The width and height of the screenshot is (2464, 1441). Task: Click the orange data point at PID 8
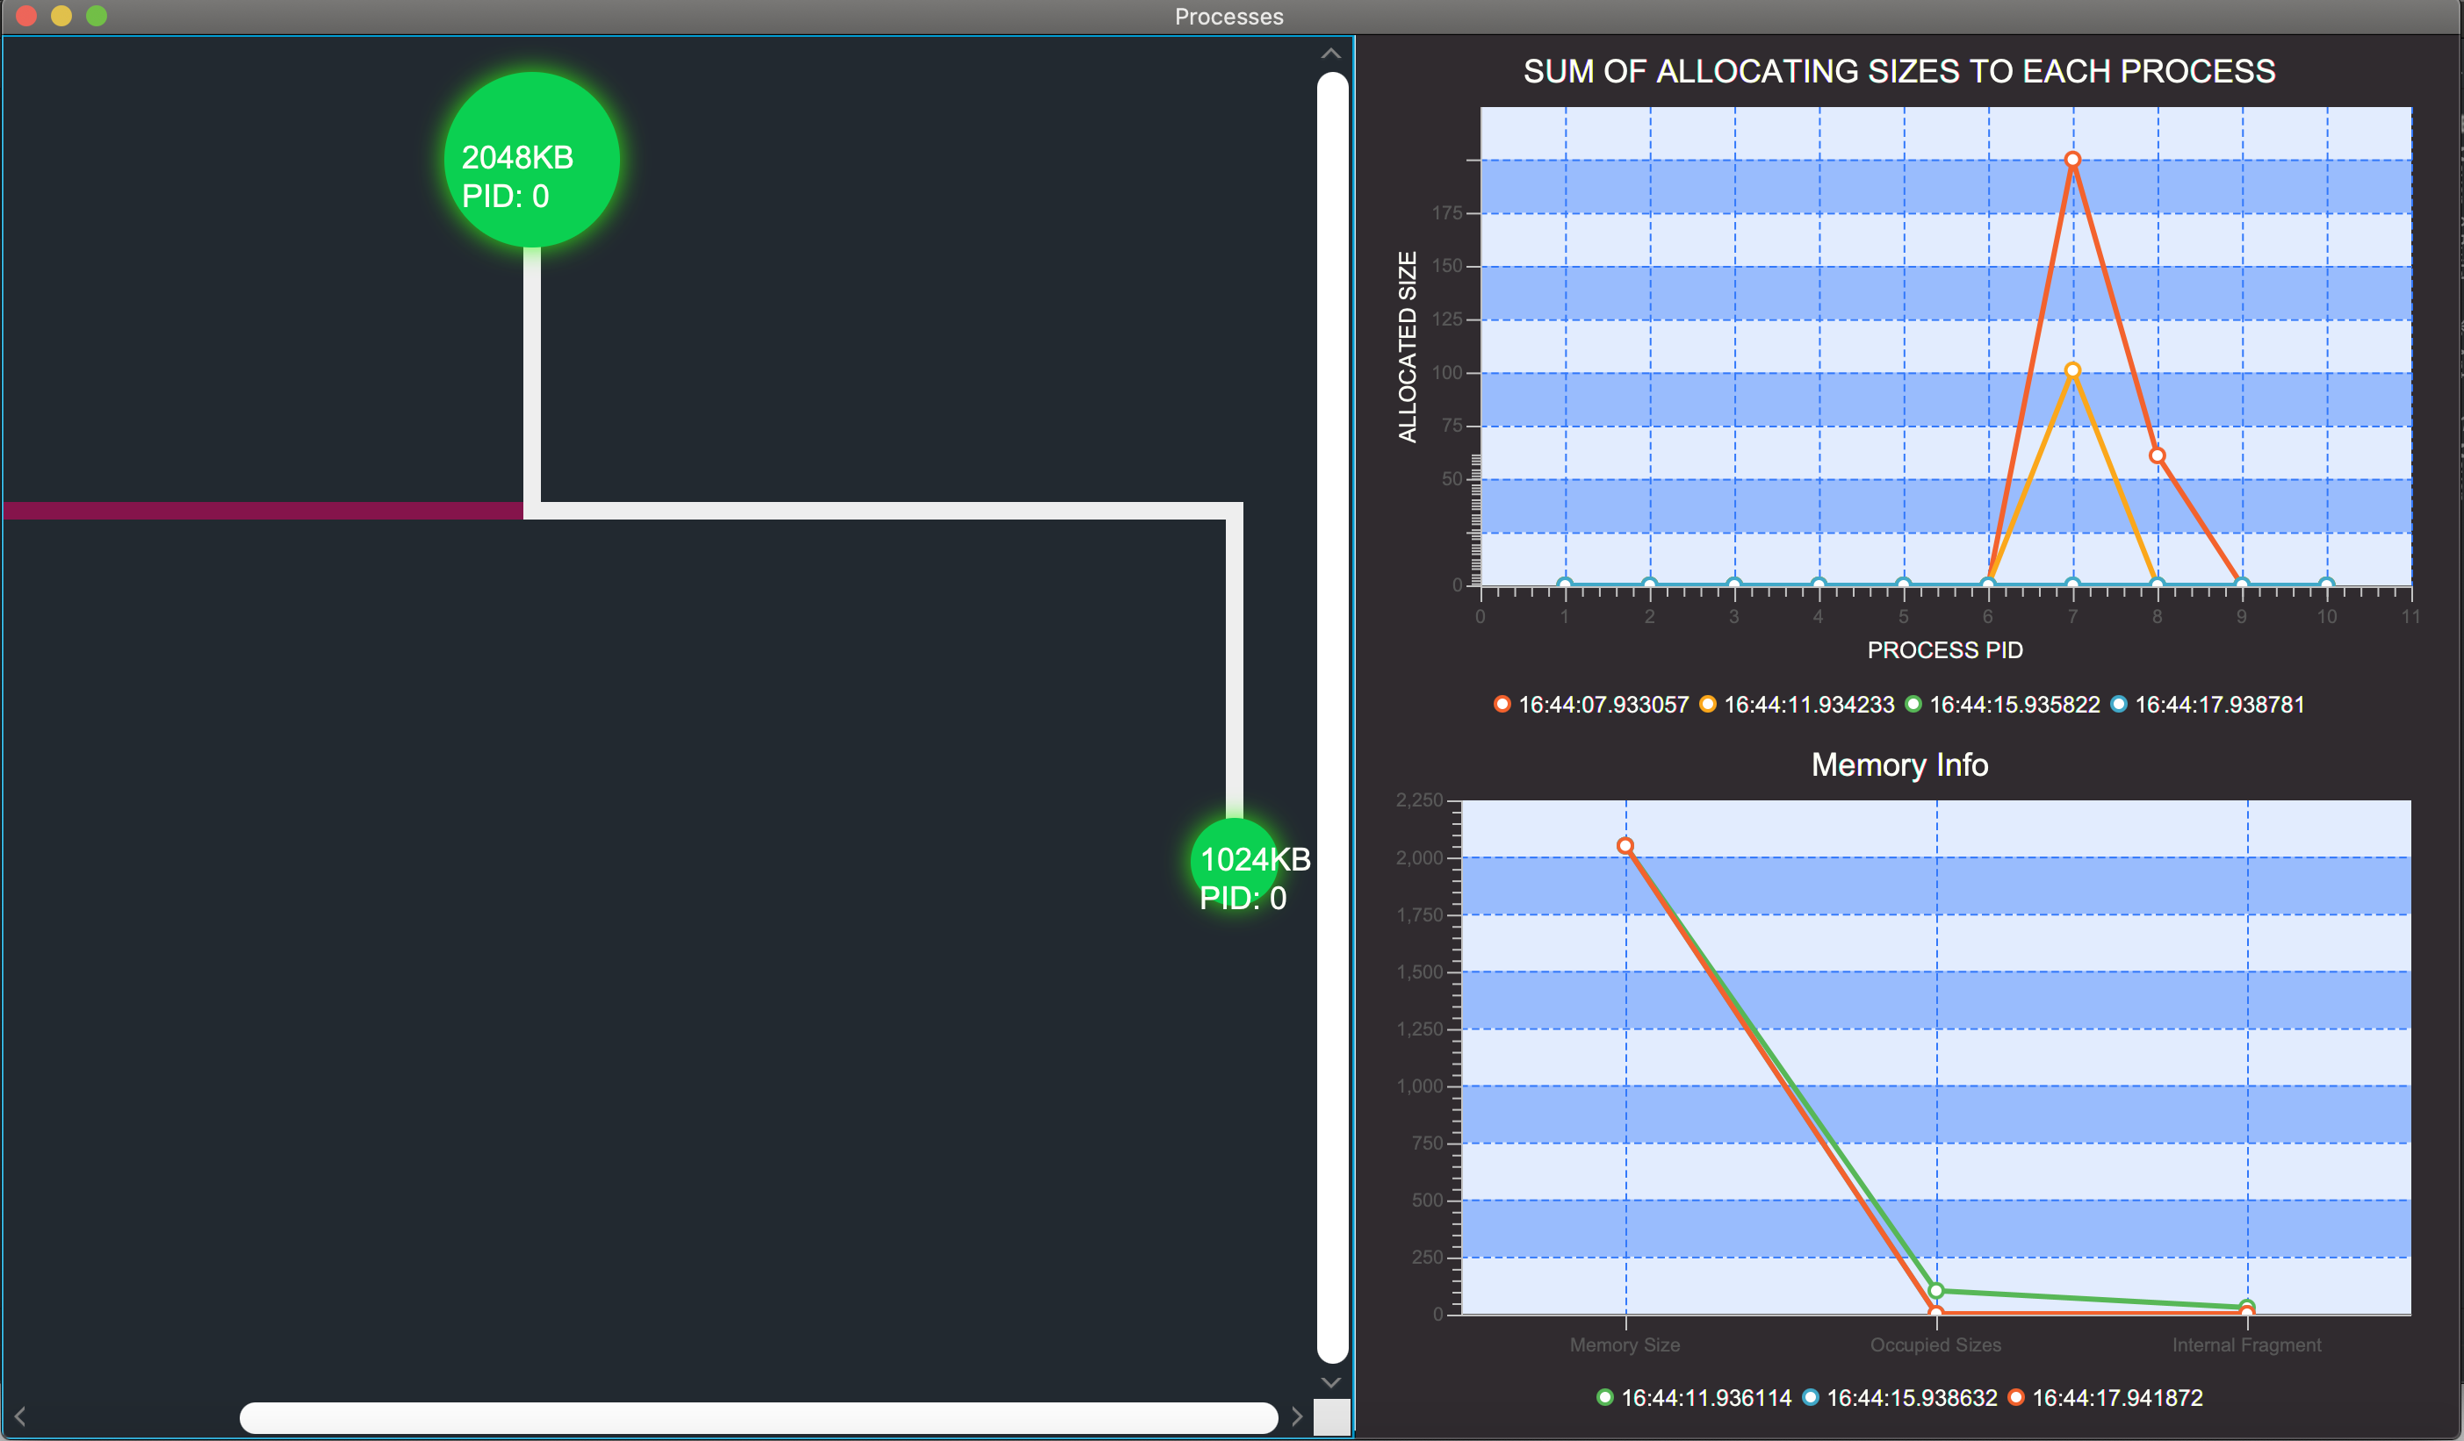click(2157, 455)
